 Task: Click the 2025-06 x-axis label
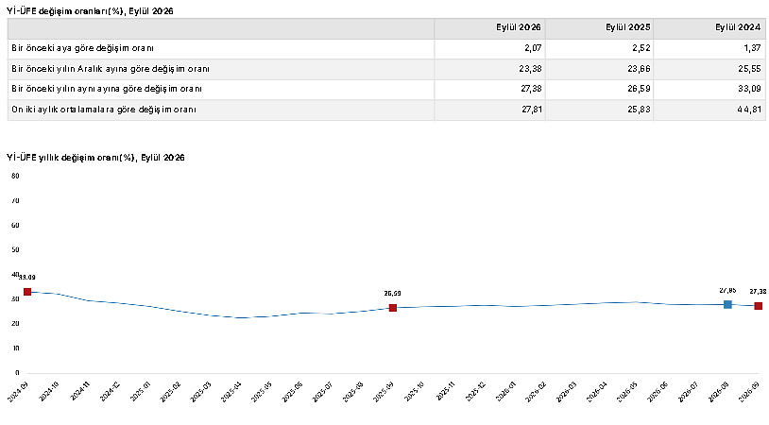(x=292, y=392)
